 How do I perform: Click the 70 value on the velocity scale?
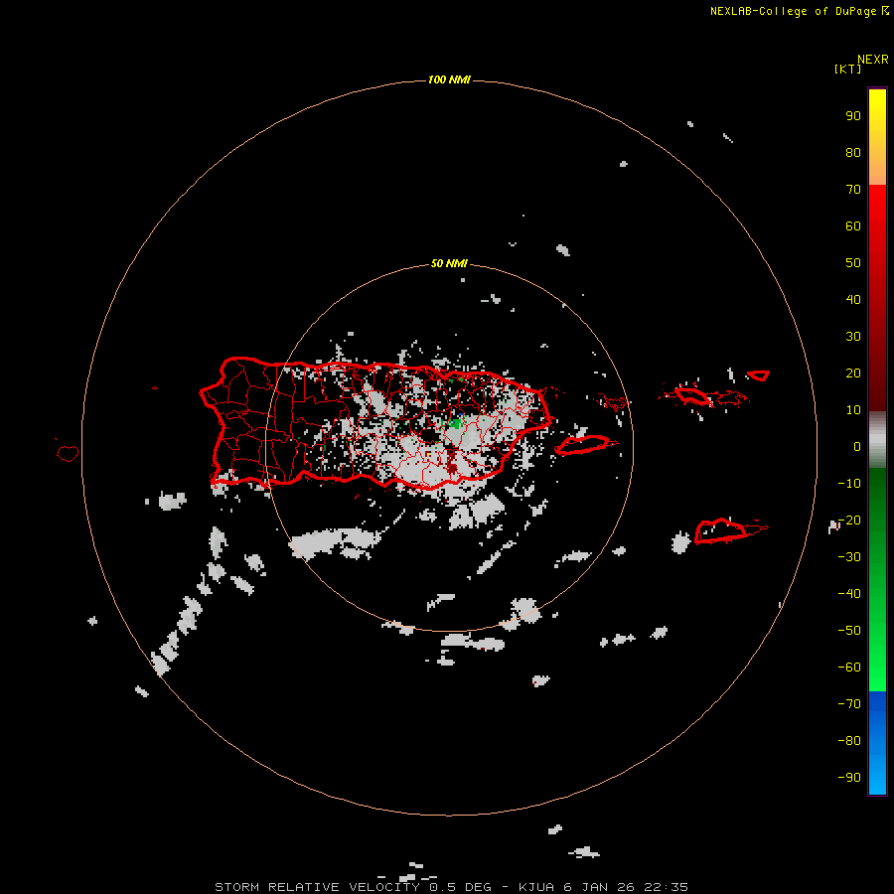[x=853, y=190]
